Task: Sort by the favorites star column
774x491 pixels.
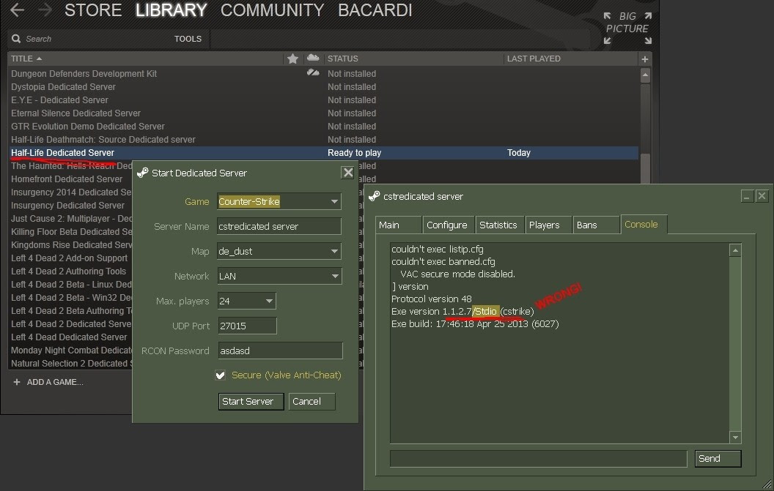Action: point(292,59)
